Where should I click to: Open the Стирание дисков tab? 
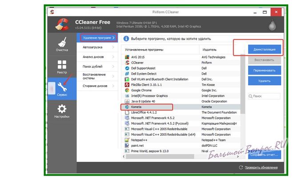pyautogui.click(x=97, y=86)
